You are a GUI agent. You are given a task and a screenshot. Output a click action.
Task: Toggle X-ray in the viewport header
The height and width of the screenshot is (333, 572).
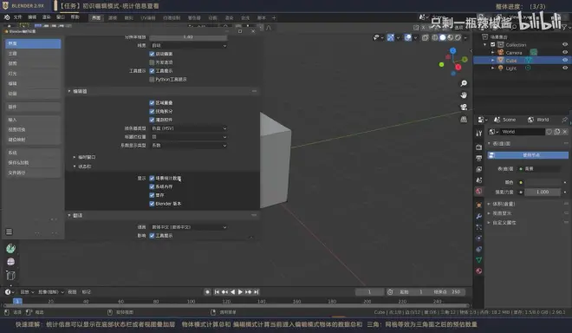click(425, 37)
